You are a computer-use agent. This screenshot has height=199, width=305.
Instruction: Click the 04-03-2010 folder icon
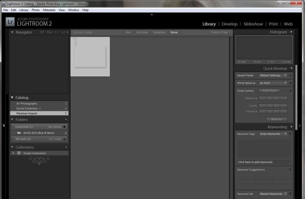[x=19, y=133]
